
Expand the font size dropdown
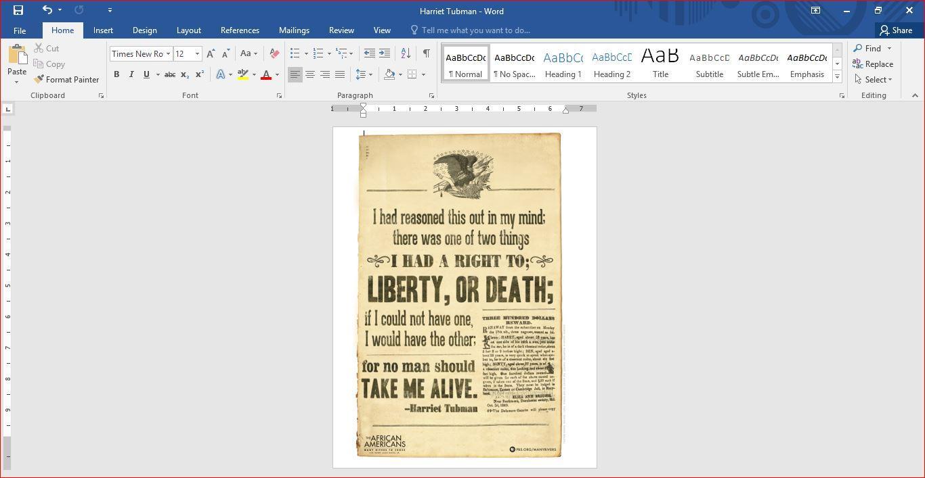click(x=197, y=54)
